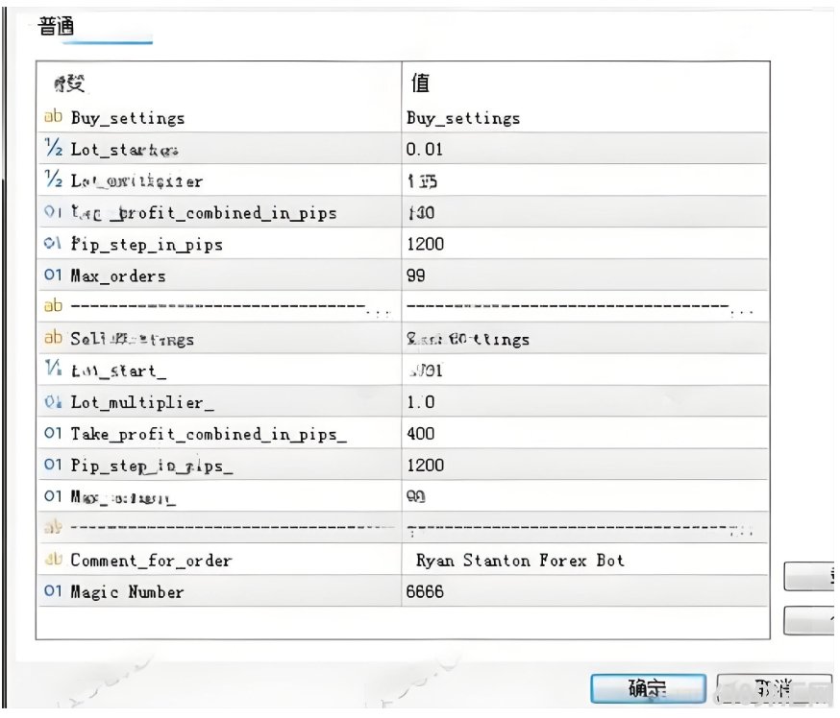840x718 pixels.
Task: Select the Lot_start name under Buy_settings
Action: pyautogui.click(x=124, y=150)
